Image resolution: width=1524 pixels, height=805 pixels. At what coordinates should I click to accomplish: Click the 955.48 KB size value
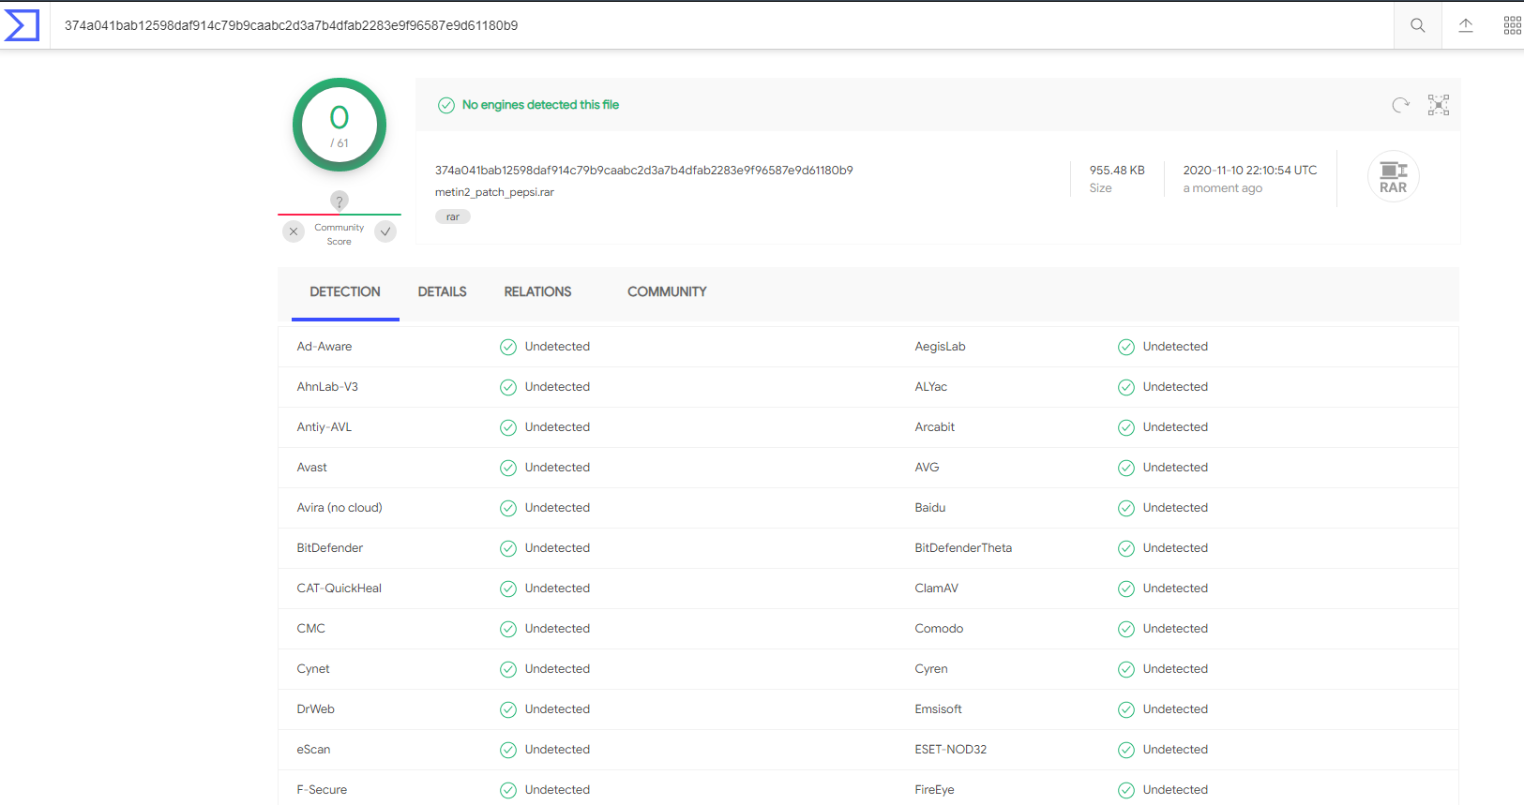pyautogui.click(x=1117, y=171)
